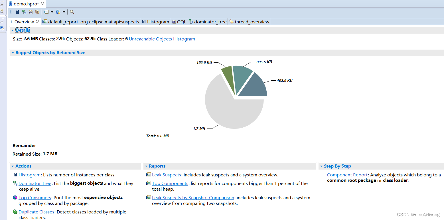444x220 pixels.
Task: Click the 403.5 KB chart label
Action: (285, 81)
